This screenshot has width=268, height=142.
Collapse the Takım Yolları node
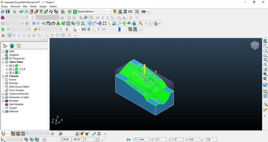3,62
